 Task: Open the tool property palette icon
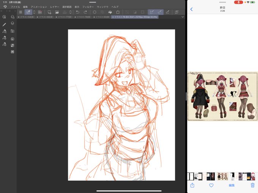(4, 38)
